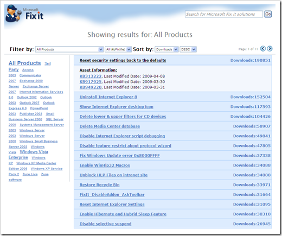Select All Products in the sidebar

tap(25, 63)
